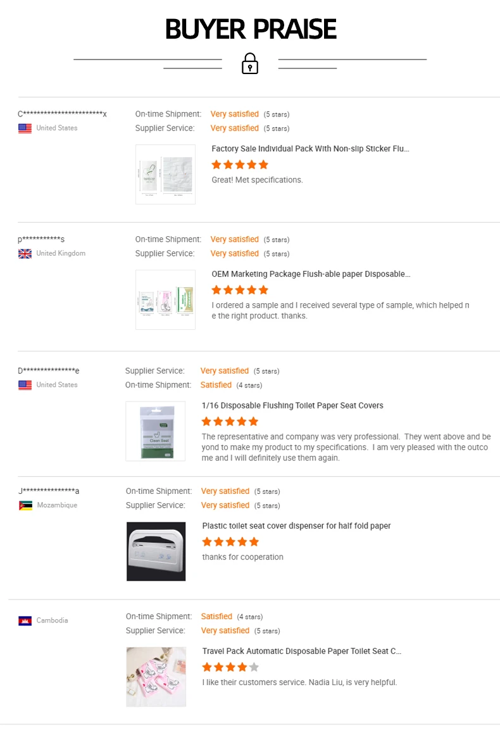Click the Factory Sale product thumbnail
500x730 pixels.
pos(165,175)
